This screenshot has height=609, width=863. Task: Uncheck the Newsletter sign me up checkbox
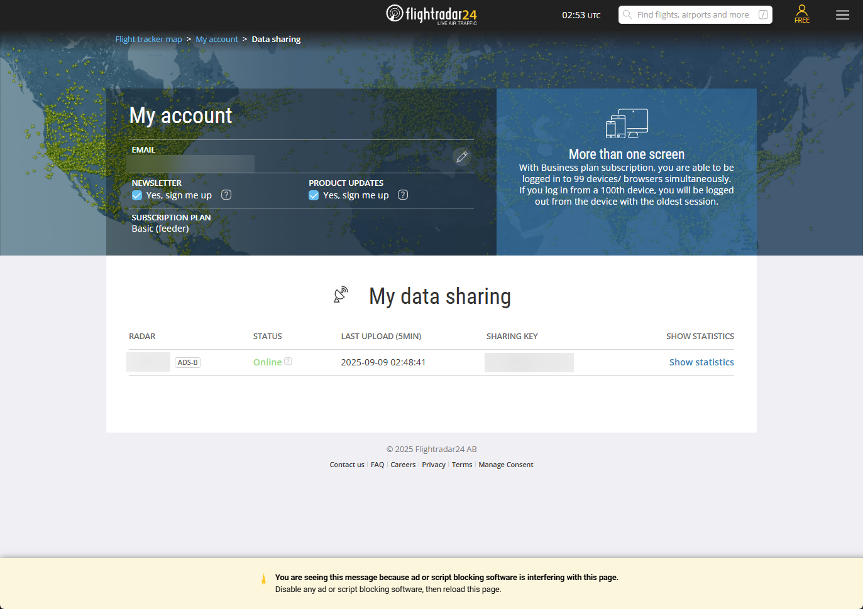tap(137, 196)
